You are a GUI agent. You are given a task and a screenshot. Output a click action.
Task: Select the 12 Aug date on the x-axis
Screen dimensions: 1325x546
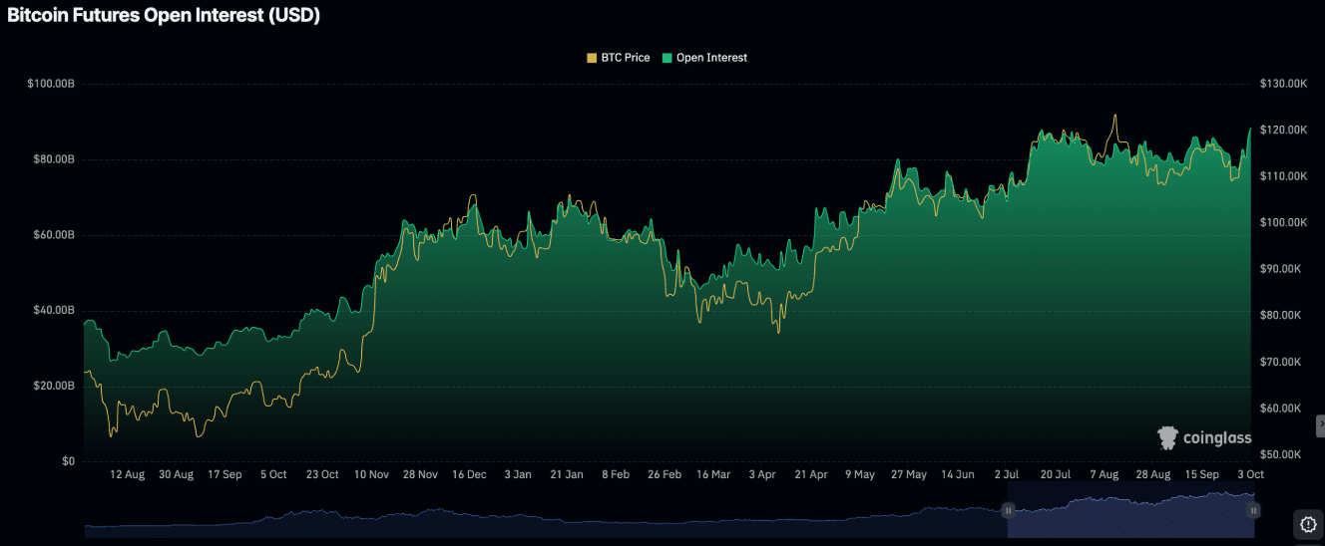pos(127,475)
